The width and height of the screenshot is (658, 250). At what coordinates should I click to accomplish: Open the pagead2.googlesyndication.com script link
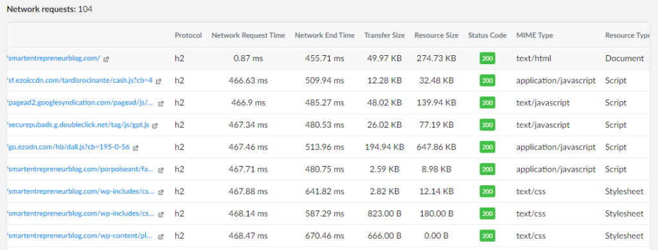[x=80, y=103]
